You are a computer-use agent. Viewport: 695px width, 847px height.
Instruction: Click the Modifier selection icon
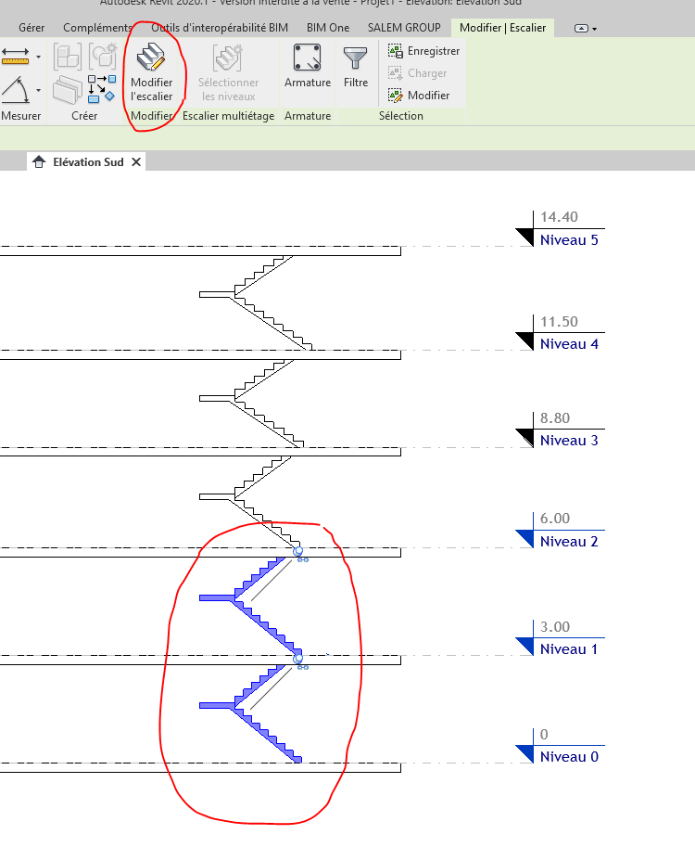[396, 96]
